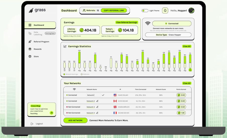
Task: Click the 104.18 today's earnings value
Action: [128, 30]
